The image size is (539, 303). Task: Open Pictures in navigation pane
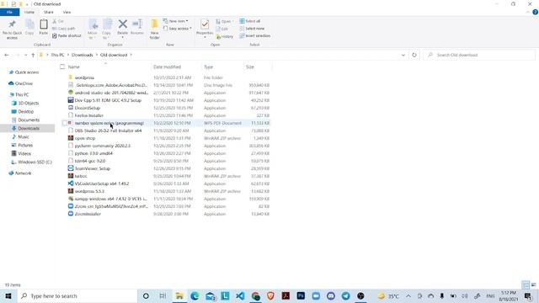pyautogui.click(x=23, y=146)
